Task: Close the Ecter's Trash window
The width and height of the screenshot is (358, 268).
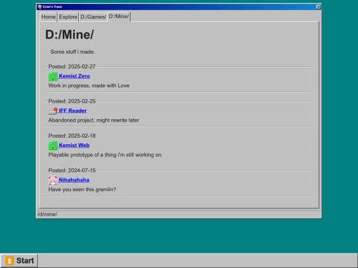Action: (x=318, y=7)
